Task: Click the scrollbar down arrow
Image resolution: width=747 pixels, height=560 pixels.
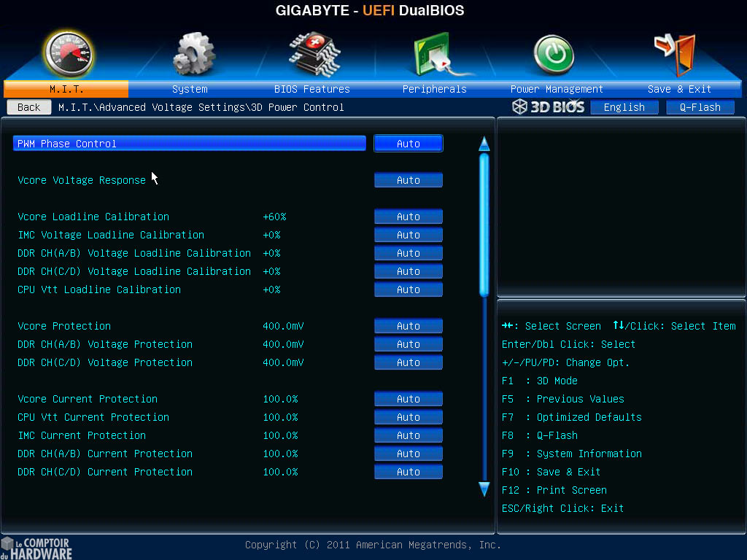Action: (x=484, y=489)
